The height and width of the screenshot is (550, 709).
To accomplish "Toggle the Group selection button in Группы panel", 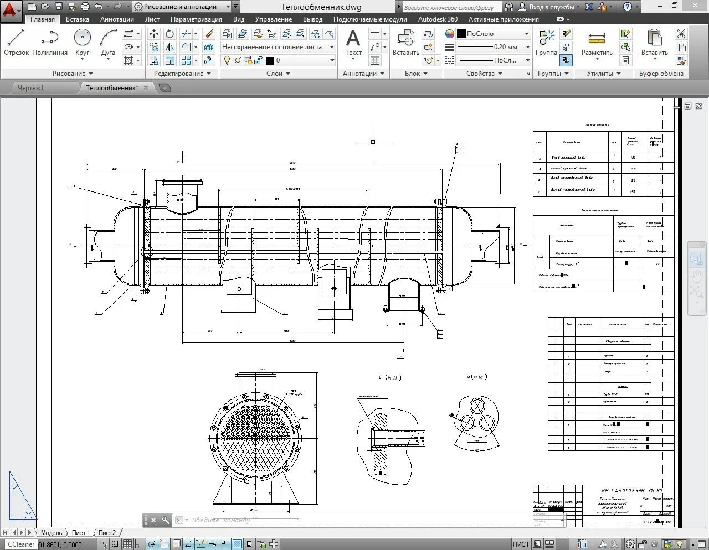I will [x=566, y=60].
